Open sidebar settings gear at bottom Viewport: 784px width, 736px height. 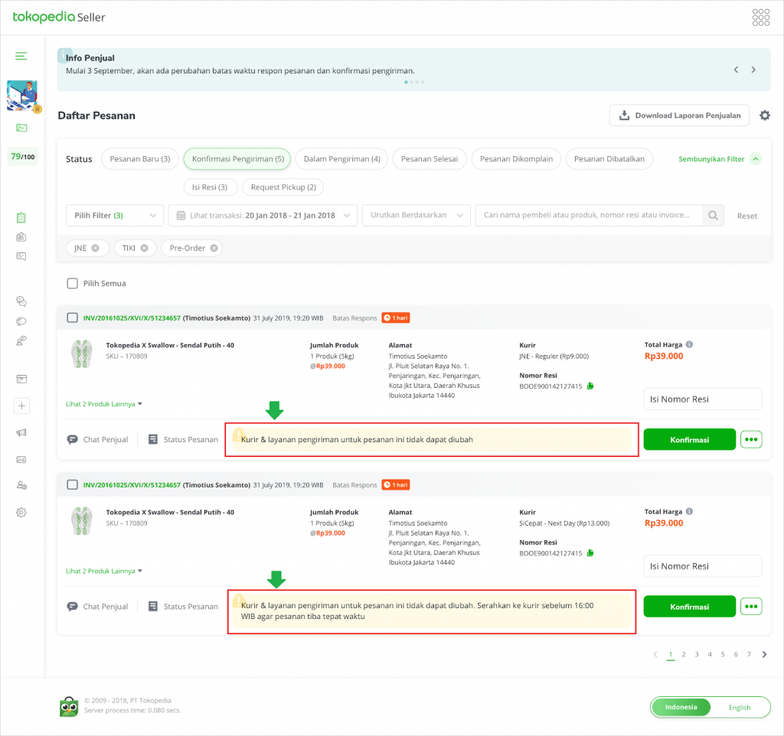[21, 512]
